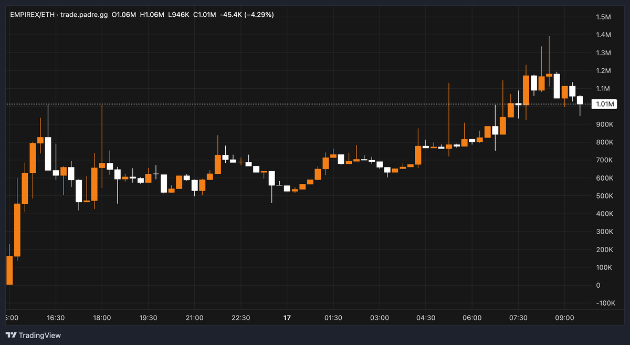
Task: Select the tall orange candle rising from zero
Action: coord(9,270)
